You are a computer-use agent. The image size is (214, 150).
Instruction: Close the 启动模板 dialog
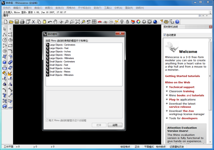tap(120, 33)
